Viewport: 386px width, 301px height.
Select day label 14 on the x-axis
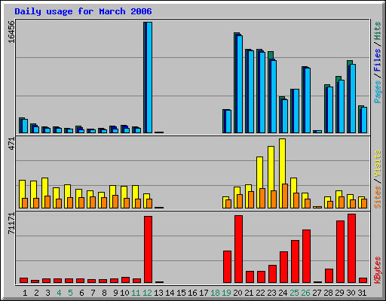[170, 293]
